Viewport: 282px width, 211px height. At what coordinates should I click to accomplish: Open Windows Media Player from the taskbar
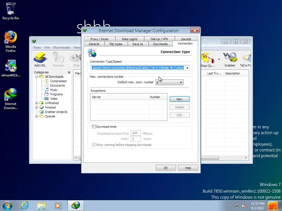58,206
